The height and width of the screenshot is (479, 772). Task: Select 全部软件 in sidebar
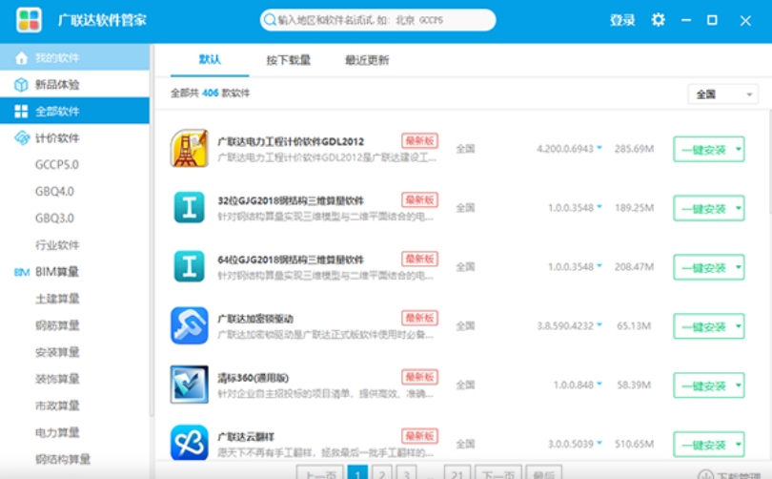(75, 111)
